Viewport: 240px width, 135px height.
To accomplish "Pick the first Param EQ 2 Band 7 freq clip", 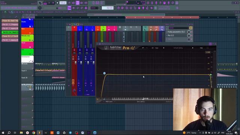I will coord(10,21).
